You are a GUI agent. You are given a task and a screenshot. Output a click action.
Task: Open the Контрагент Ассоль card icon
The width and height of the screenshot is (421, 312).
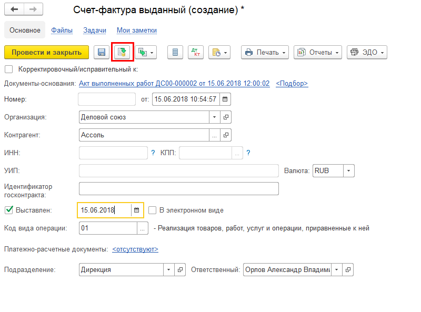[x=226, y=135]
